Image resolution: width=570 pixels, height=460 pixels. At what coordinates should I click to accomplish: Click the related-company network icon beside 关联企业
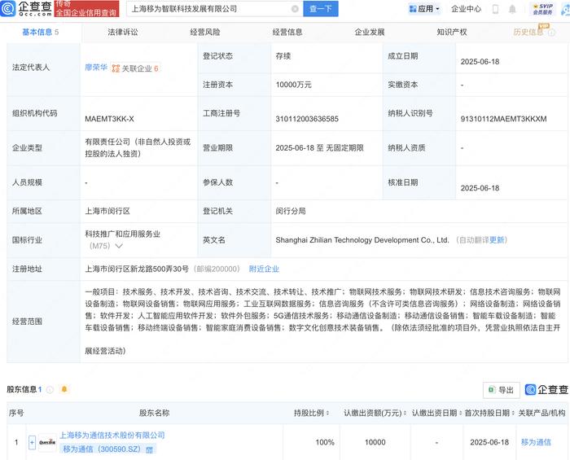116,68
